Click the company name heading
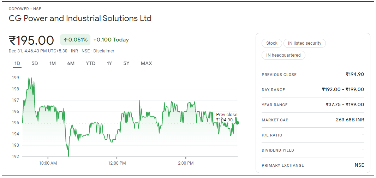The image size is (376, 178). (80, 18)
